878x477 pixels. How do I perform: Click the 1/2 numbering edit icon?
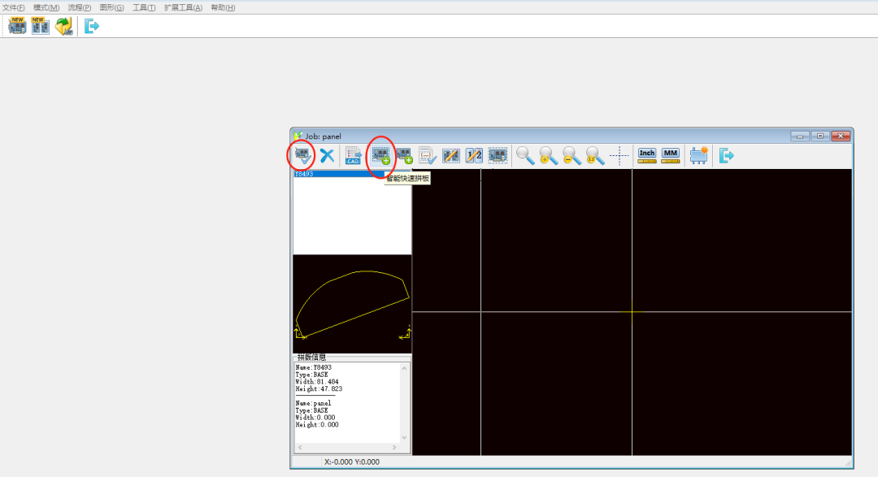(474, 156)
